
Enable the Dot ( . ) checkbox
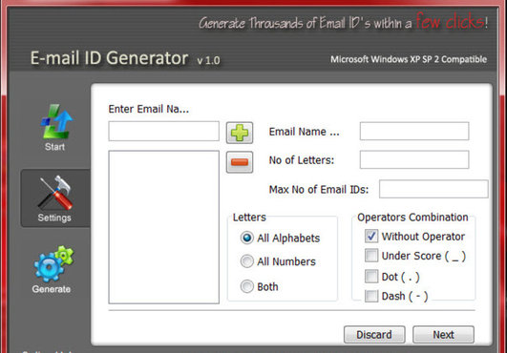371,277
